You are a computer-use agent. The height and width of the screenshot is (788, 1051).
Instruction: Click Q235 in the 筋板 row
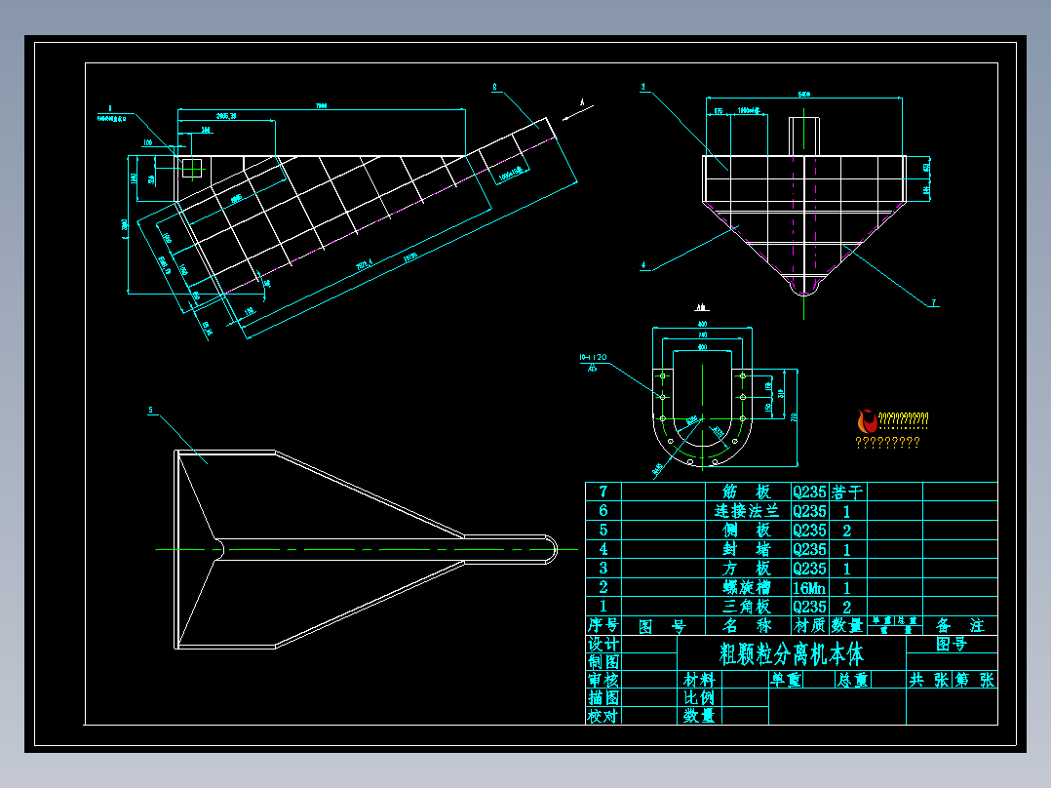pos(809,492)
